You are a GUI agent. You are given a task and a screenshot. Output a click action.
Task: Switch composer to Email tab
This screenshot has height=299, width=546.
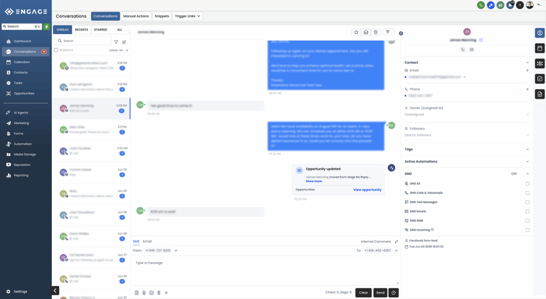click(x=147, y=241)
